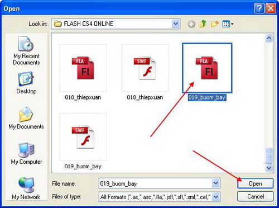
Task: Select the 018_thiepxuan FLA file icon
Action: point(83,68)
